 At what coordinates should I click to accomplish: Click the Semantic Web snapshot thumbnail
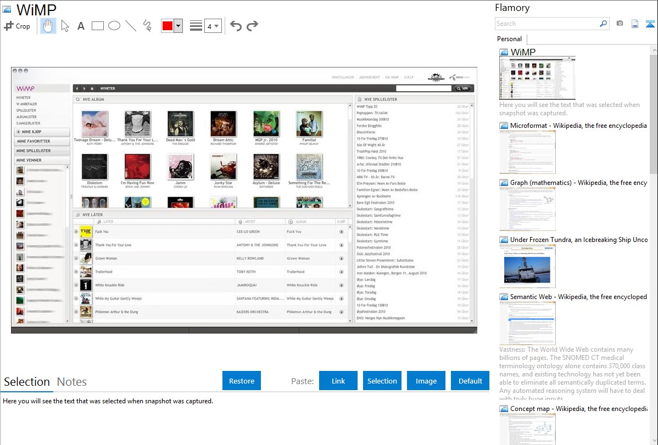point(527,323)
